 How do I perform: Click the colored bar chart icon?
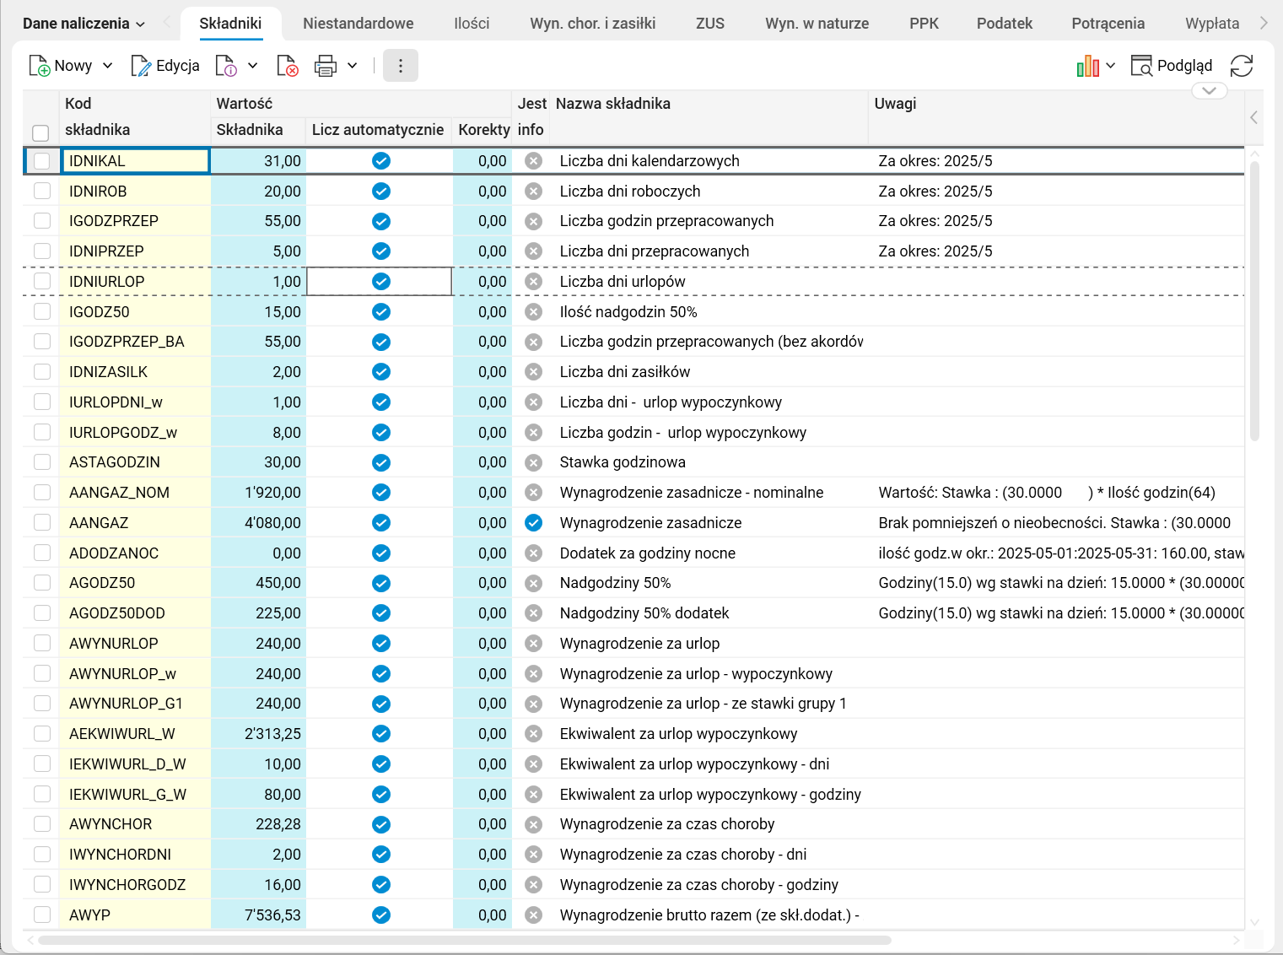[1087, 66]
